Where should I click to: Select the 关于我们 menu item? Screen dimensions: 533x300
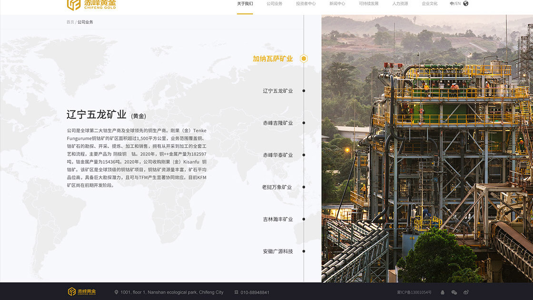click(x=245, y=4)
